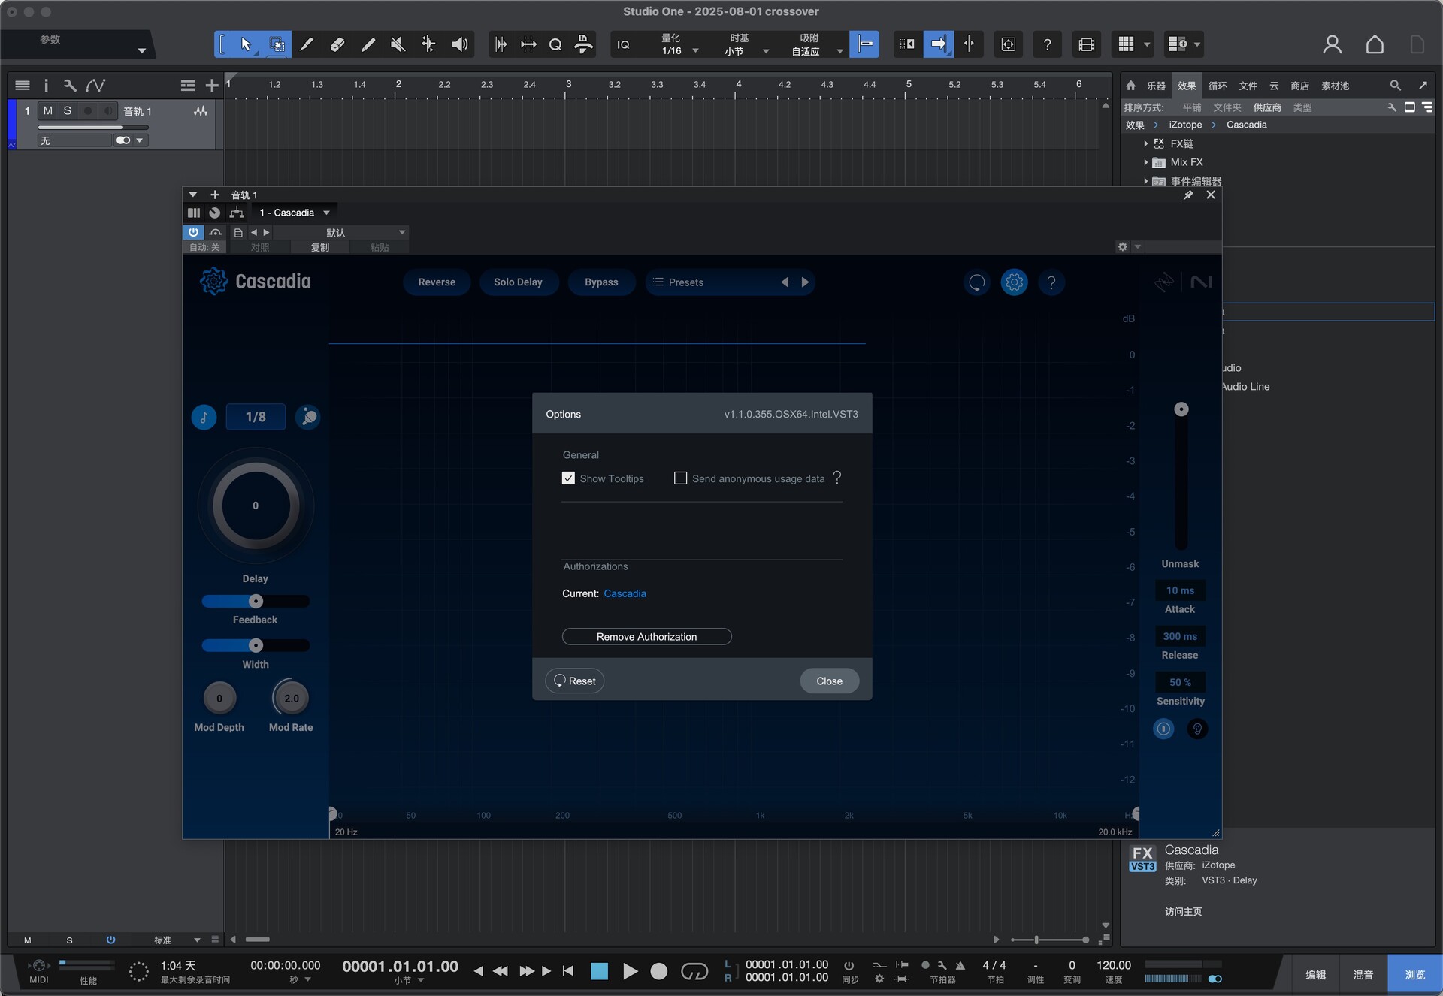This screenshot has width=1443, height=996.
Task: Click the Feedback slider handle
Action: coord(256,601)
